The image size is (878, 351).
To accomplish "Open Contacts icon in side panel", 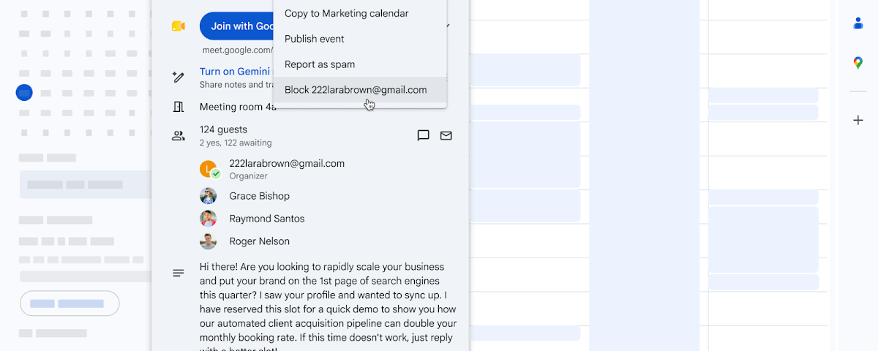I will (858, 23).
